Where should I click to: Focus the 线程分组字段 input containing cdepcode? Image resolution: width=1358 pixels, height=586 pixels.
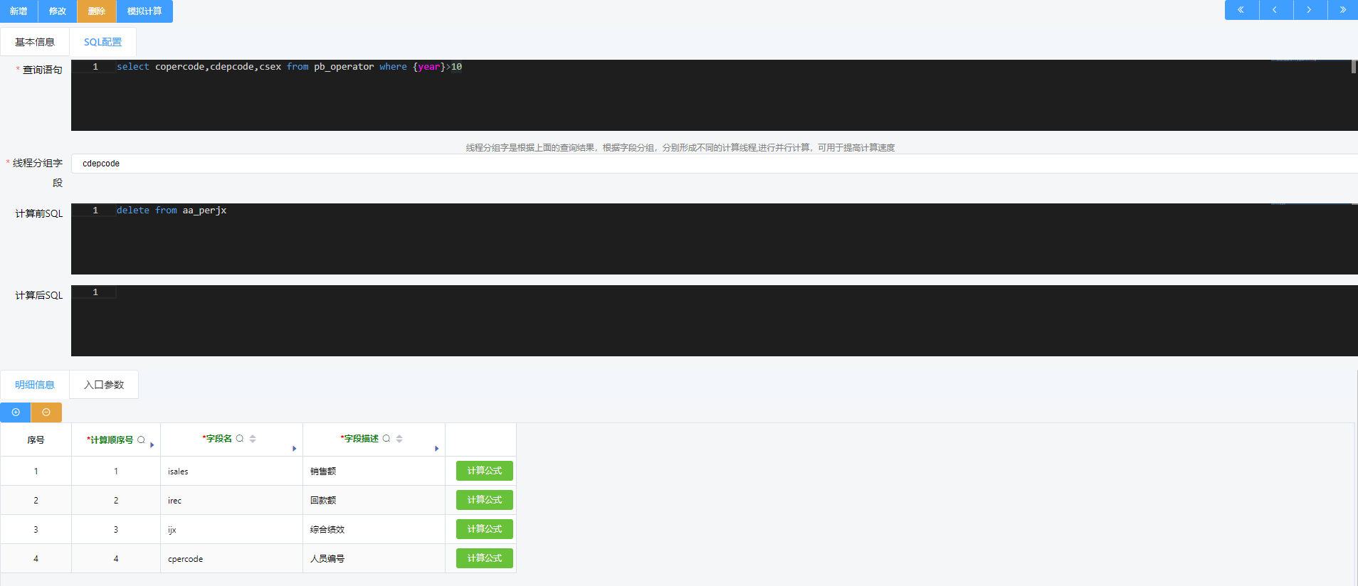[715, 164]
